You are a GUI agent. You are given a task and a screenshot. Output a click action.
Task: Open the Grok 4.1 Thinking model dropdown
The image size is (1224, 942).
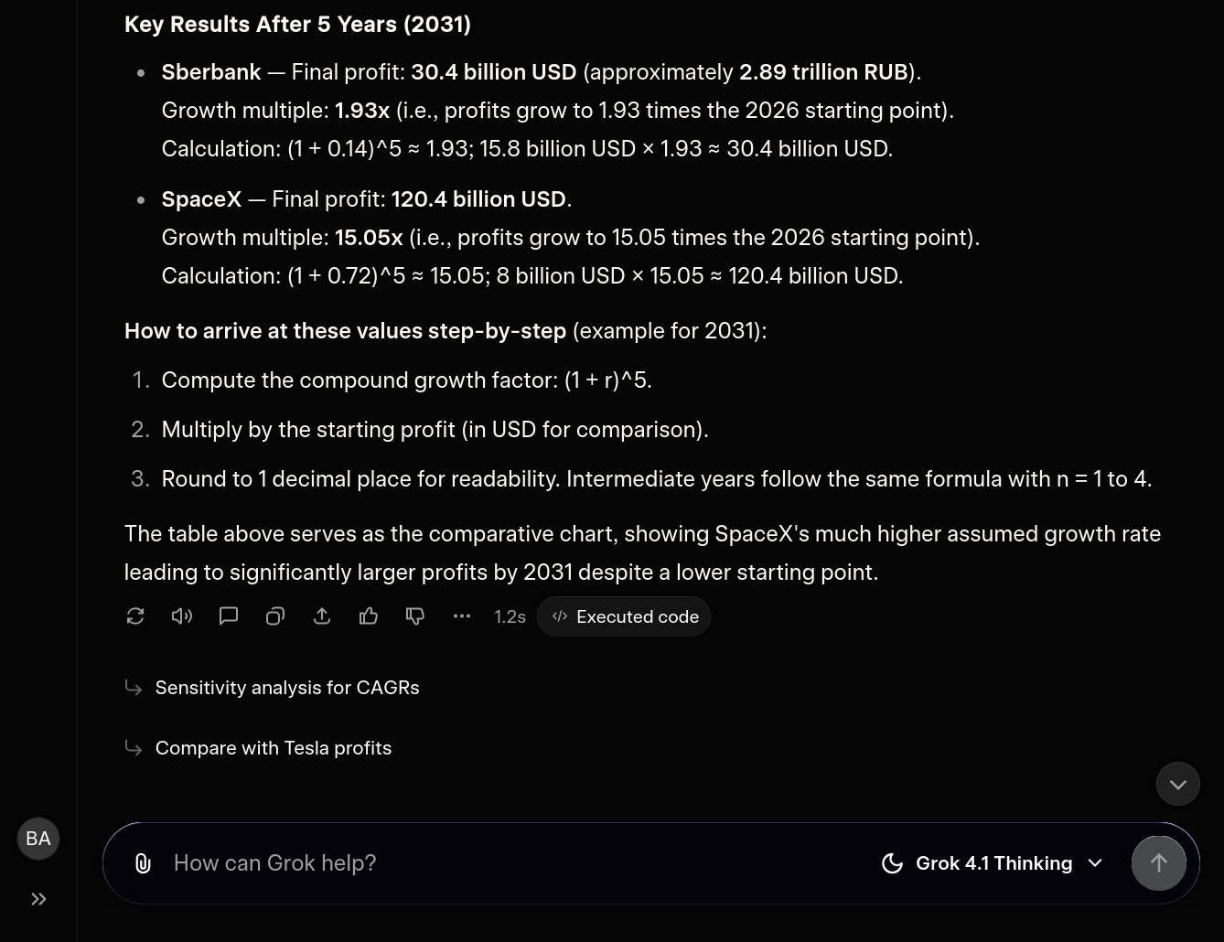click(994, 863)
